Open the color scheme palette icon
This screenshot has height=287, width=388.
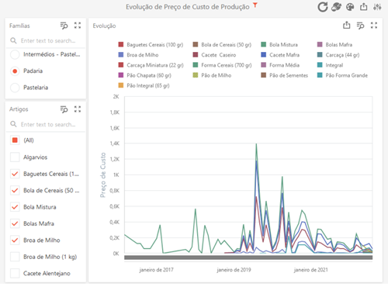pyautogui.click(x=350, y=7)
